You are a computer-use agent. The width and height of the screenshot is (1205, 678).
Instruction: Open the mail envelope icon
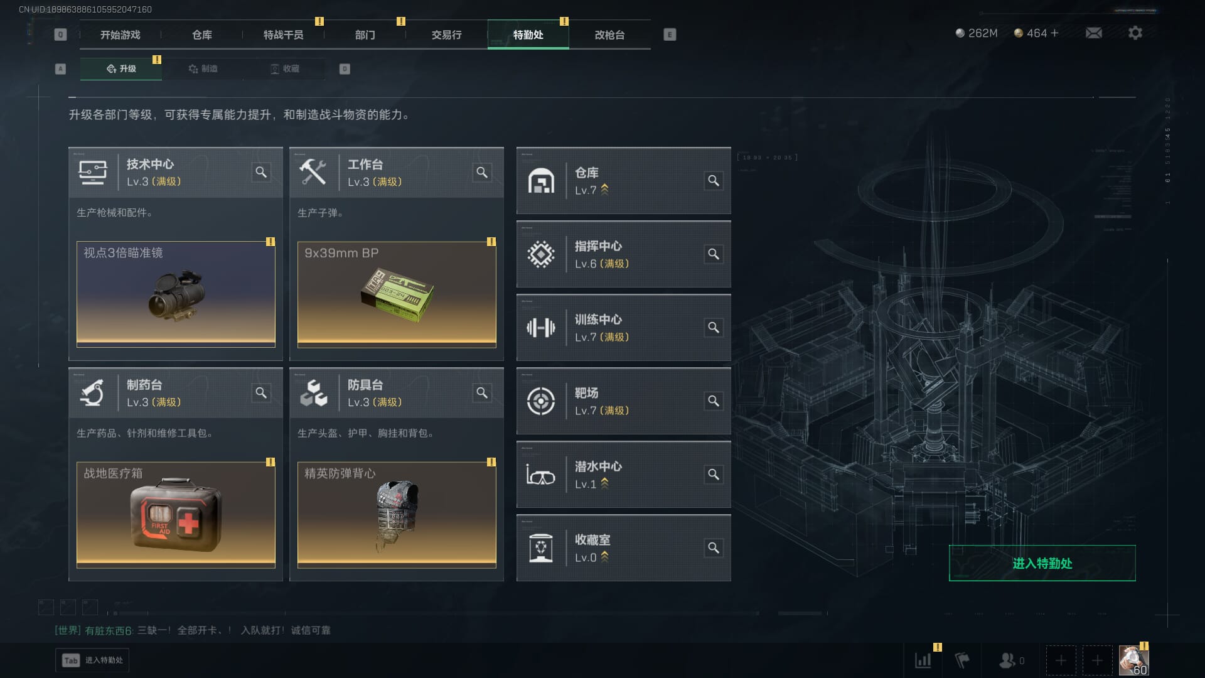[x=1093, y=33]
